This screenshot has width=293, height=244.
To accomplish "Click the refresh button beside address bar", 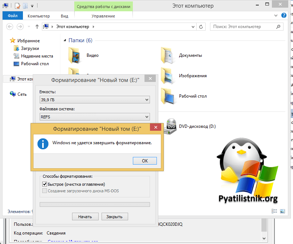I will point(201,27).
